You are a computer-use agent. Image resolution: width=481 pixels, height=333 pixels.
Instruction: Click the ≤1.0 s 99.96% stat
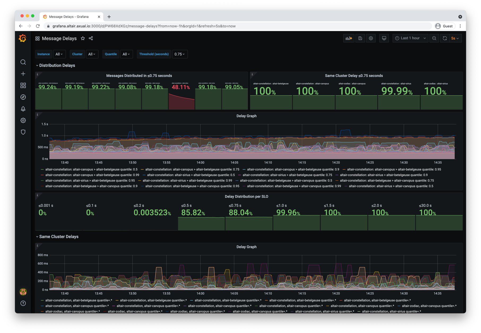[x=296, y=216]
